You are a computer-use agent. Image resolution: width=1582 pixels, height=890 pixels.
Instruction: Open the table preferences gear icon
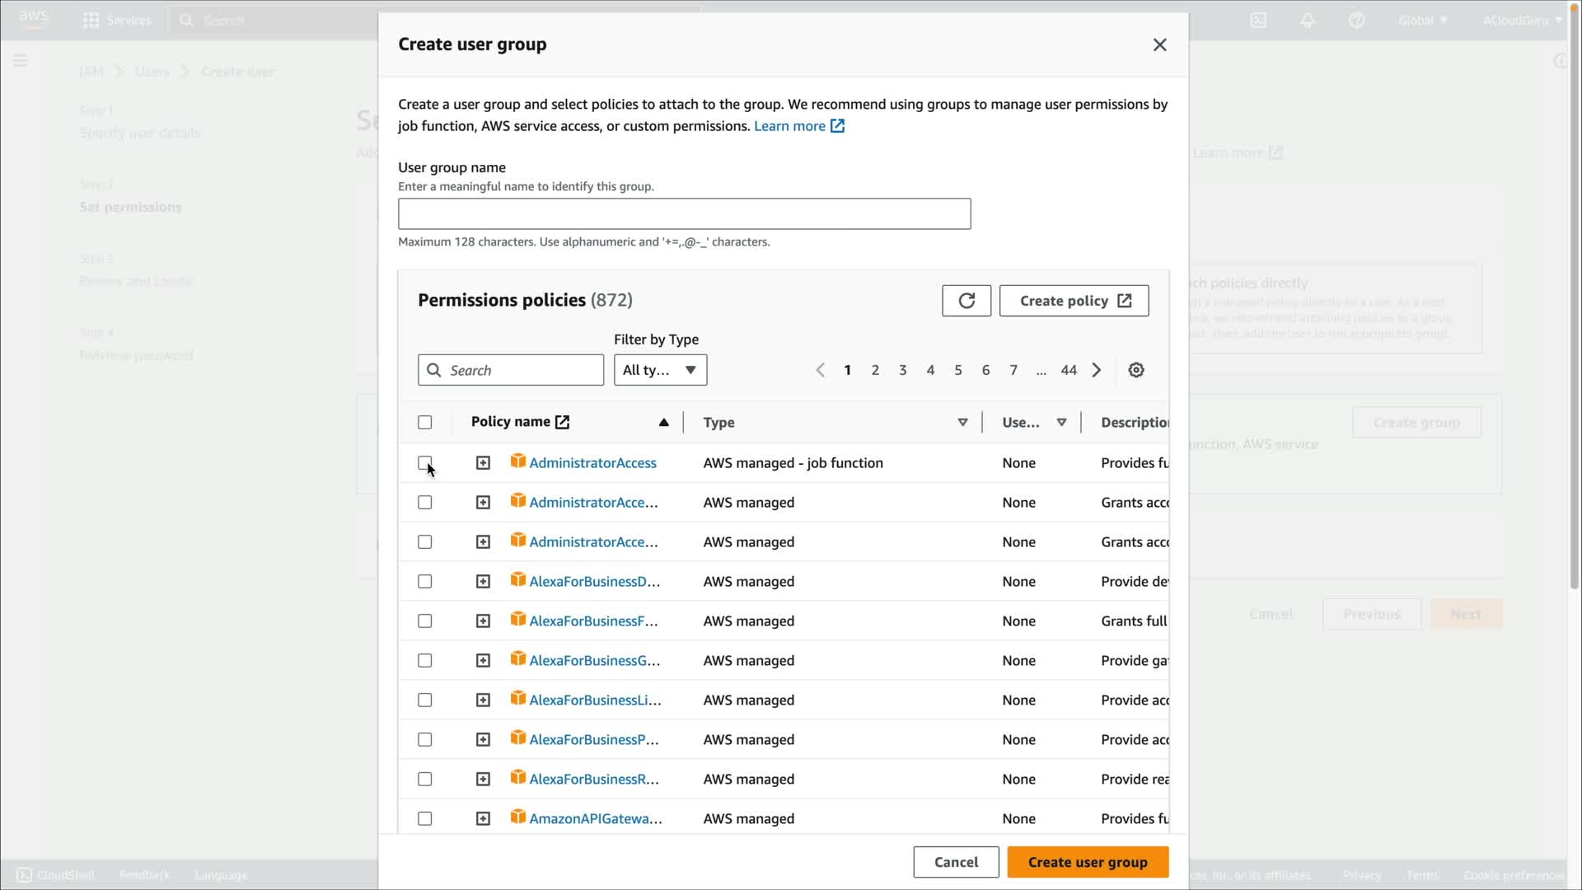[x=1136, y=370]
